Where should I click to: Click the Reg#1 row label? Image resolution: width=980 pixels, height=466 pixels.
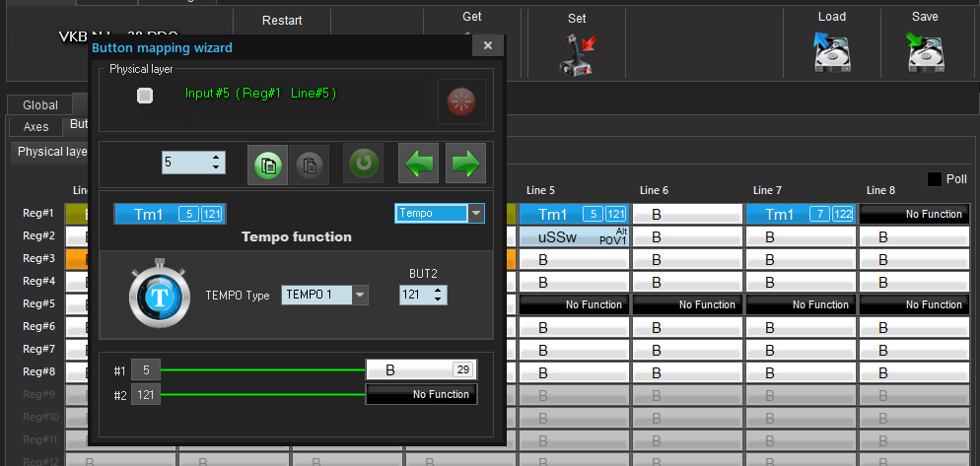point(38,214)
